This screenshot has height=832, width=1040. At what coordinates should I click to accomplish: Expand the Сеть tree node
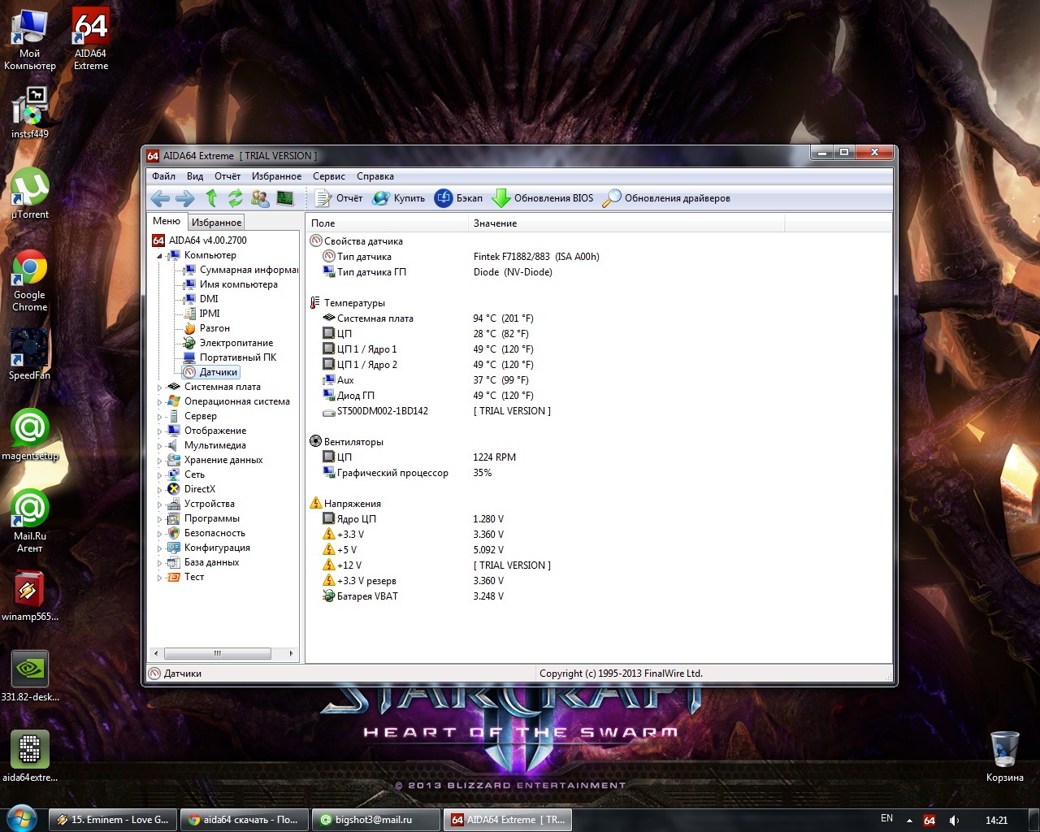click(x=159, y=475)
